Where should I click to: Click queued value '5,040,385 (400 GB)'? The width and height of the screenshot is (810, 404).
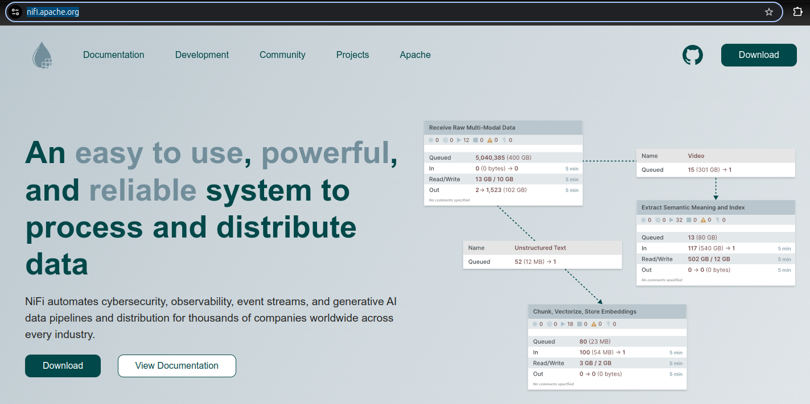[x=503, y=158]
